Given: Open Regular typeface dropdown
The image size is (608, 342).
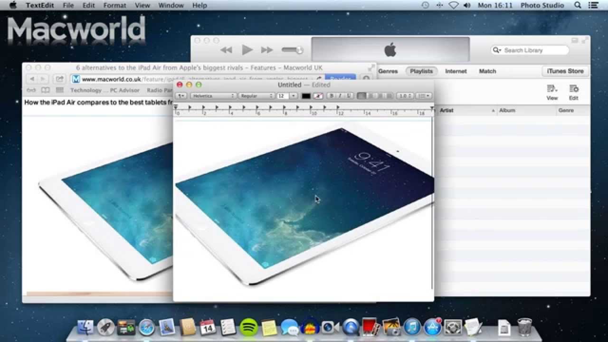Looking at the screenshot, I should pyautogui.click(x=256, y=96).
